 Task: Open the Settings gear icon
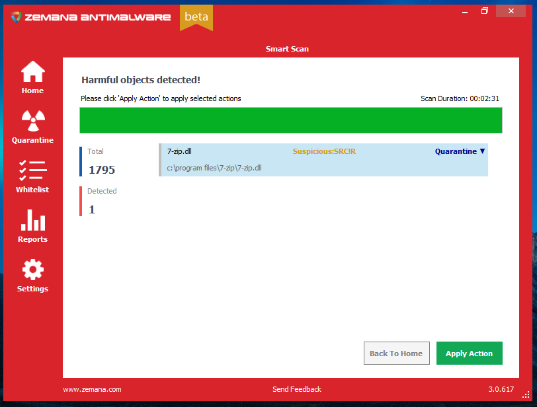33,270
